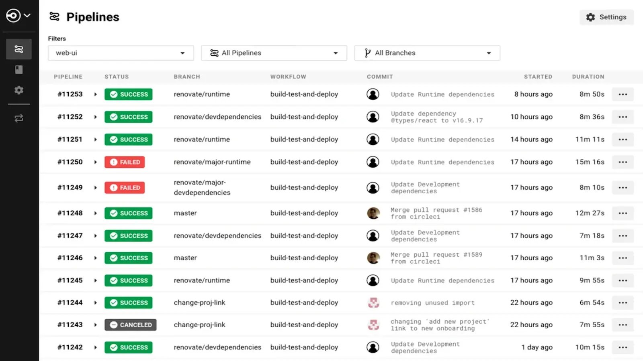
Task: Open the All Pipelines filter dropdown
Action: tap(274, 53)
